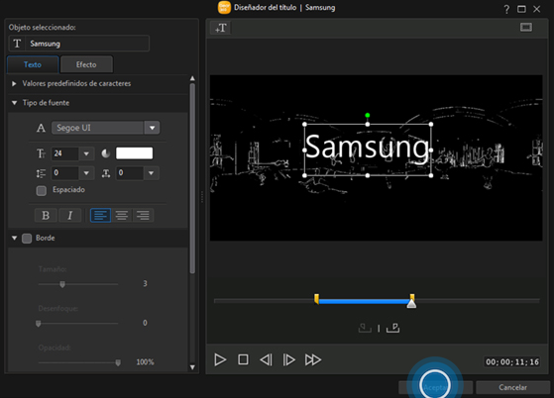
Task: Click the fast forward button
Action: [313, 359]
